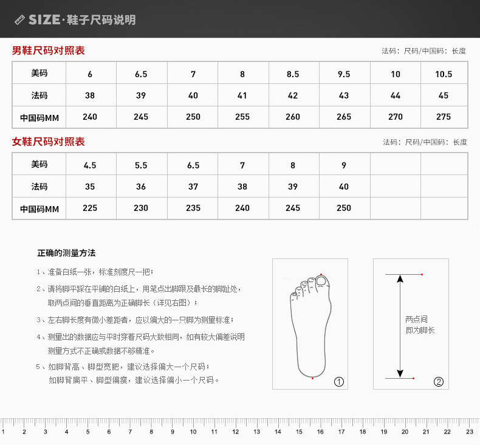480x445 pixels.
Task: Select US size 8.5 in men's table
Action: (293, 74)
